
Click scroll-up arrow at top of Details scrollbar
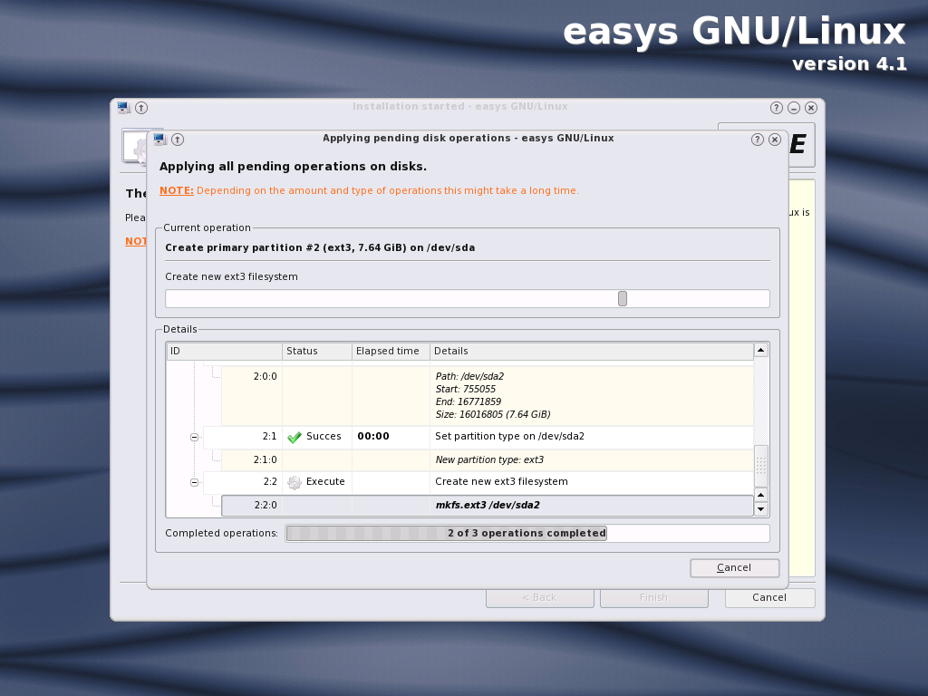coord(761,351)
